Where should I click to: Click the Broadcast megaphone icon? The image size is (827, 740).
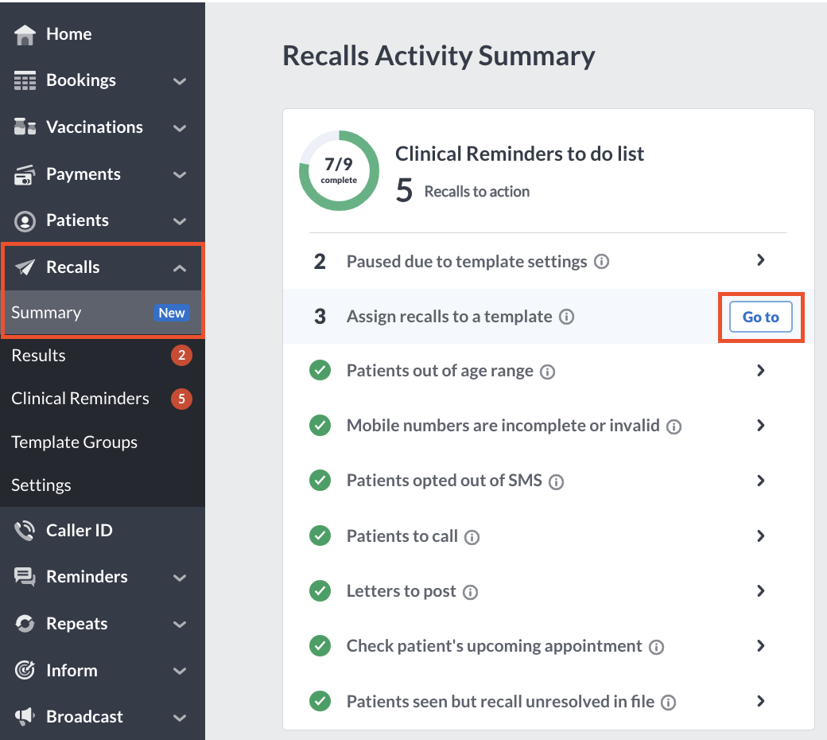(x=25, y=716)
